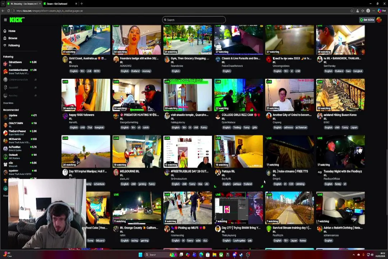Image resolution: width=388 pixels, height=259 pixels.
Task: Open recommended channel xQc
Action: (x=20, y=164)
